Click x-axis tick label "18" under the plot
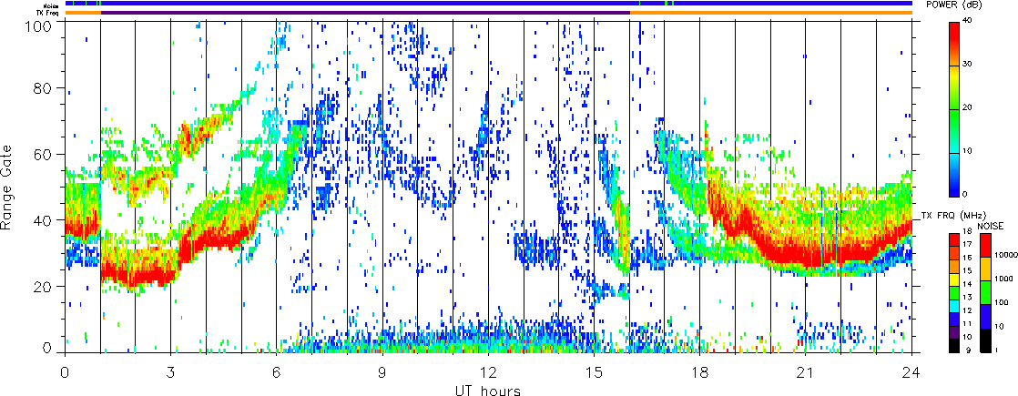Screen dimensions: 1018x396 700,371
